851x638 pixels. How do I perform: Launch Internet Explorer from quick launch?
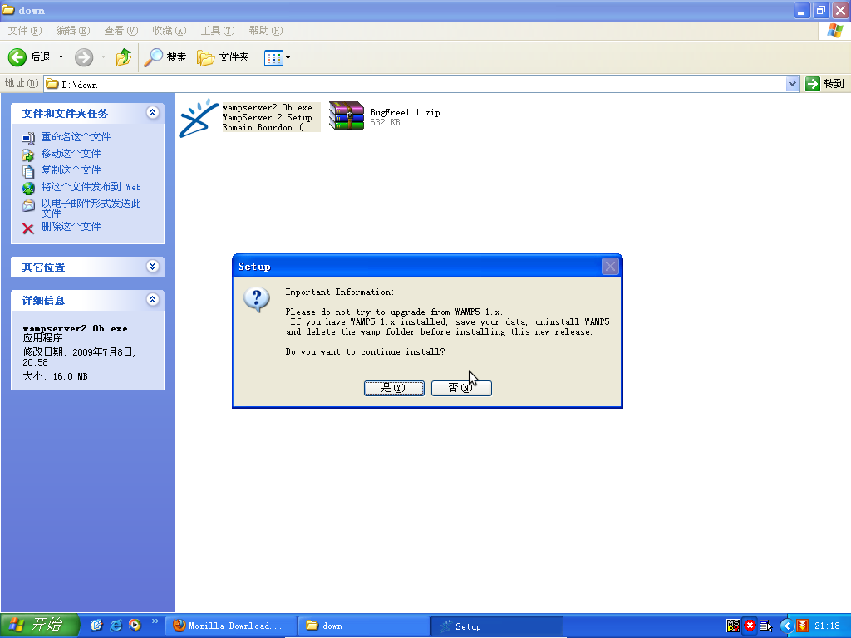[x=116, y=626]
